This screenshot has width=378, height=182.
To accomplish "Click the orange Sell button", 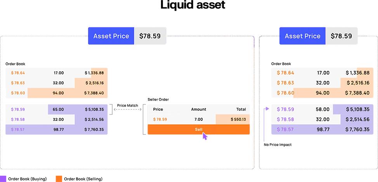I will [198, 129].
